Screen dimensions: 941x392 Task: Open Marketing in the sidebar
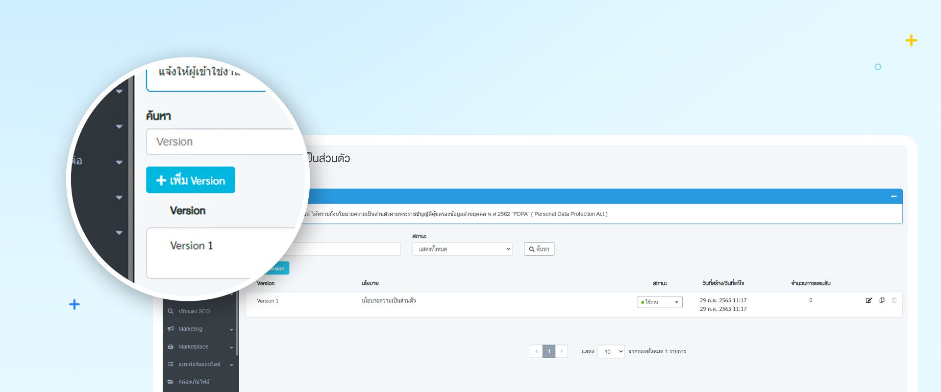pos(190,329)
